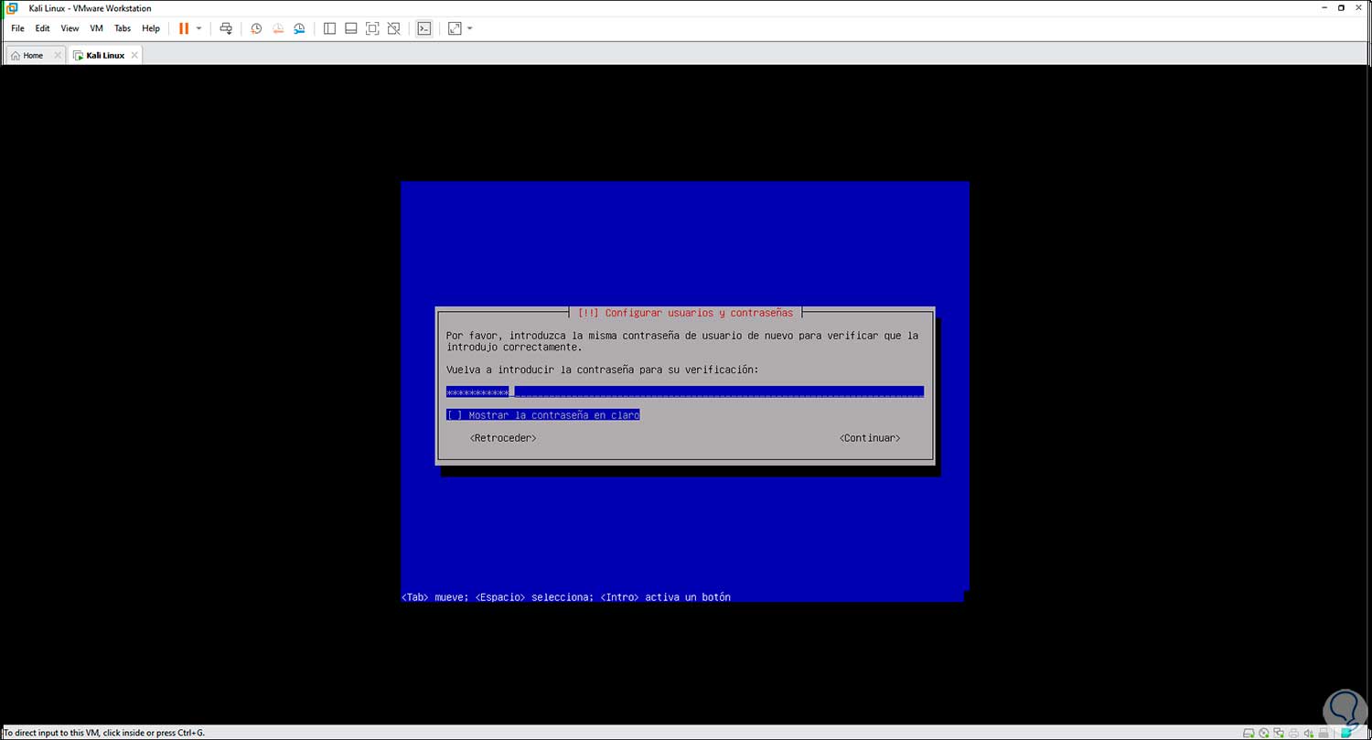Show the console view
The height and width of the screenshot is (740, 1372).
click(423, 28)
